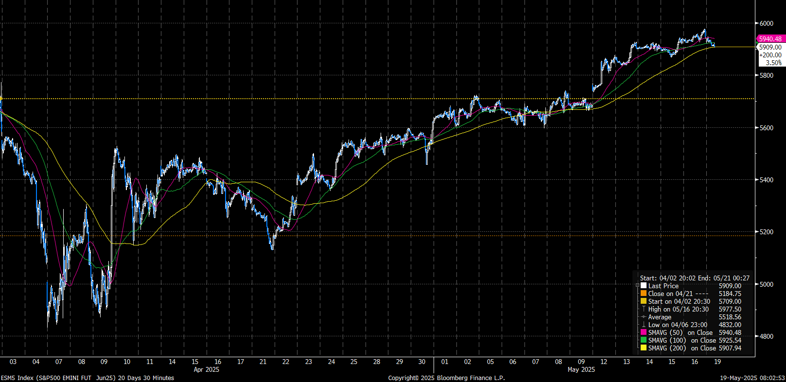Image resolution: width=786 pixels, height=382 pixels.
Task: Click the magenta 5940.48 price axis tag
Action: [770, 39]
